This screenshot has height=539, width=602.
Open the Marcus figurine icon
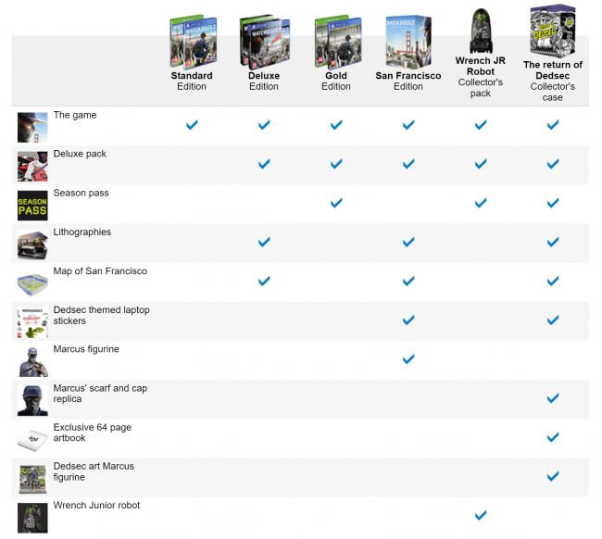pos(32,360)
